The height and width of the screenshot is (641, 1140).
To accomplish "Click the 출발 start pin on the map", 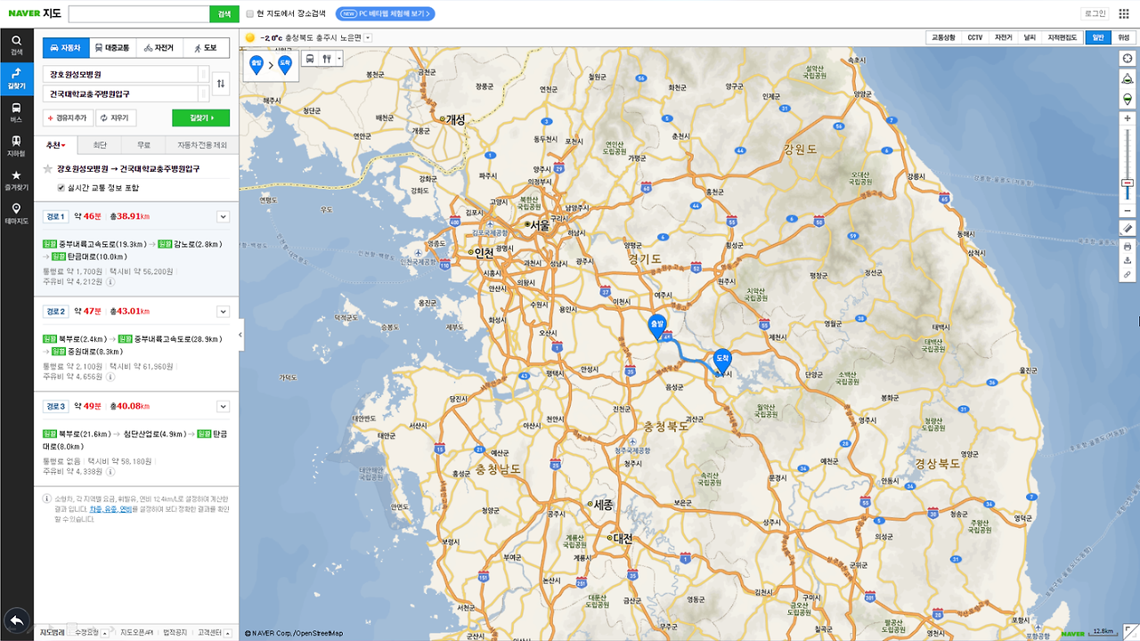I will (657, 327).
